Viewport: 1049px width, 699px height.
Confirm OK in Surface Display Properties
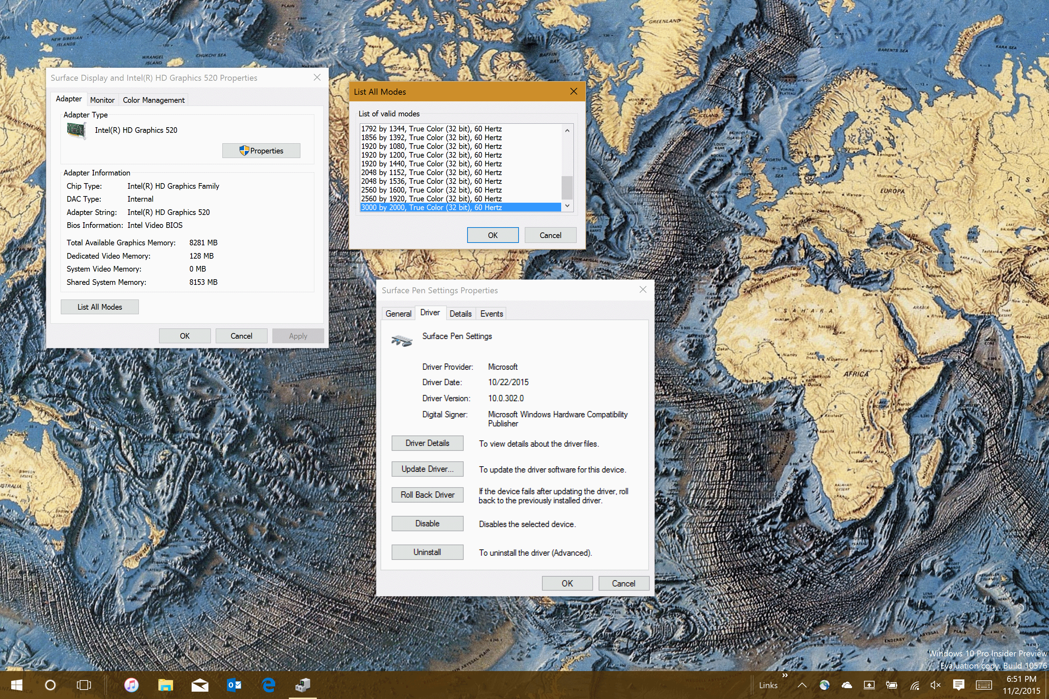pos(185,336)
